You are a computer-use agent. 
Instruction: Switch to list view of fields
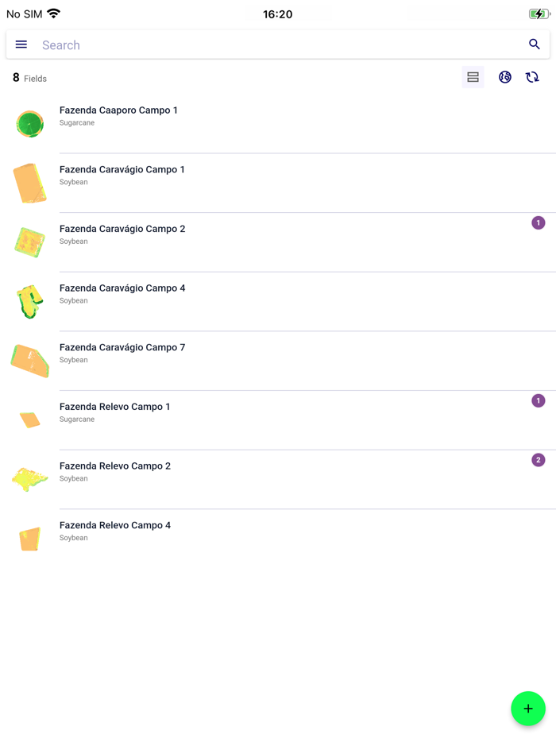click(473, 77)
